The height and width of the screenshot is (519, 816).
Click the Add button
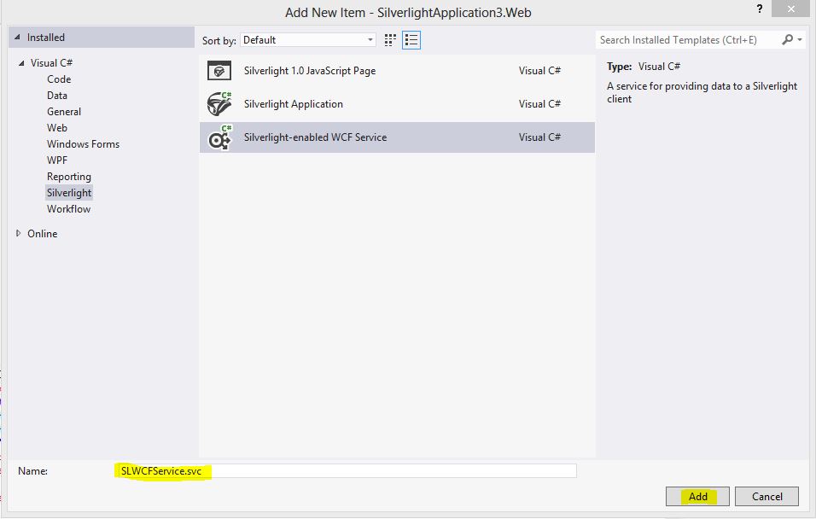(697, 496)
